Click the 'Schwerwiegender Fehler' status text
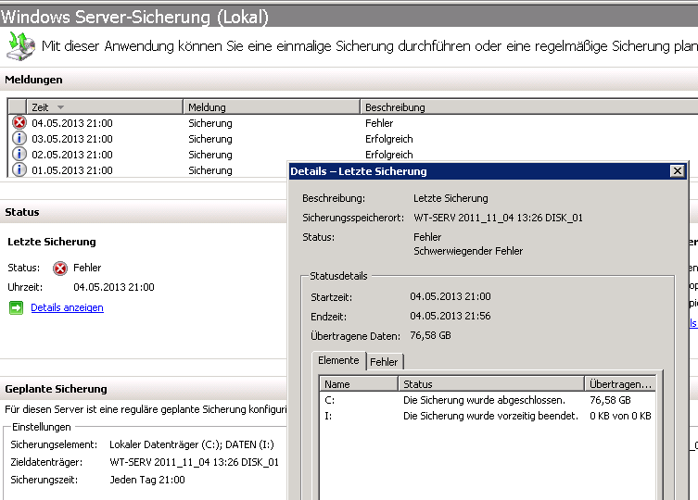This screenshot has height=500, width=698. (x=468, y=251)
